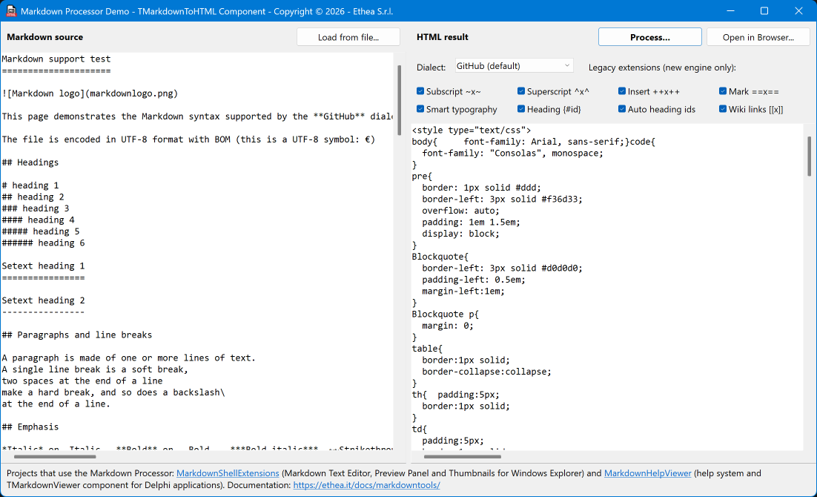Click the Load from file... button
The height and width of the screenshot is (497, 817).
[x=348, y=37]
